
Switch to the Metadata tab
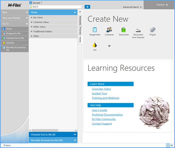click(80, 20)
